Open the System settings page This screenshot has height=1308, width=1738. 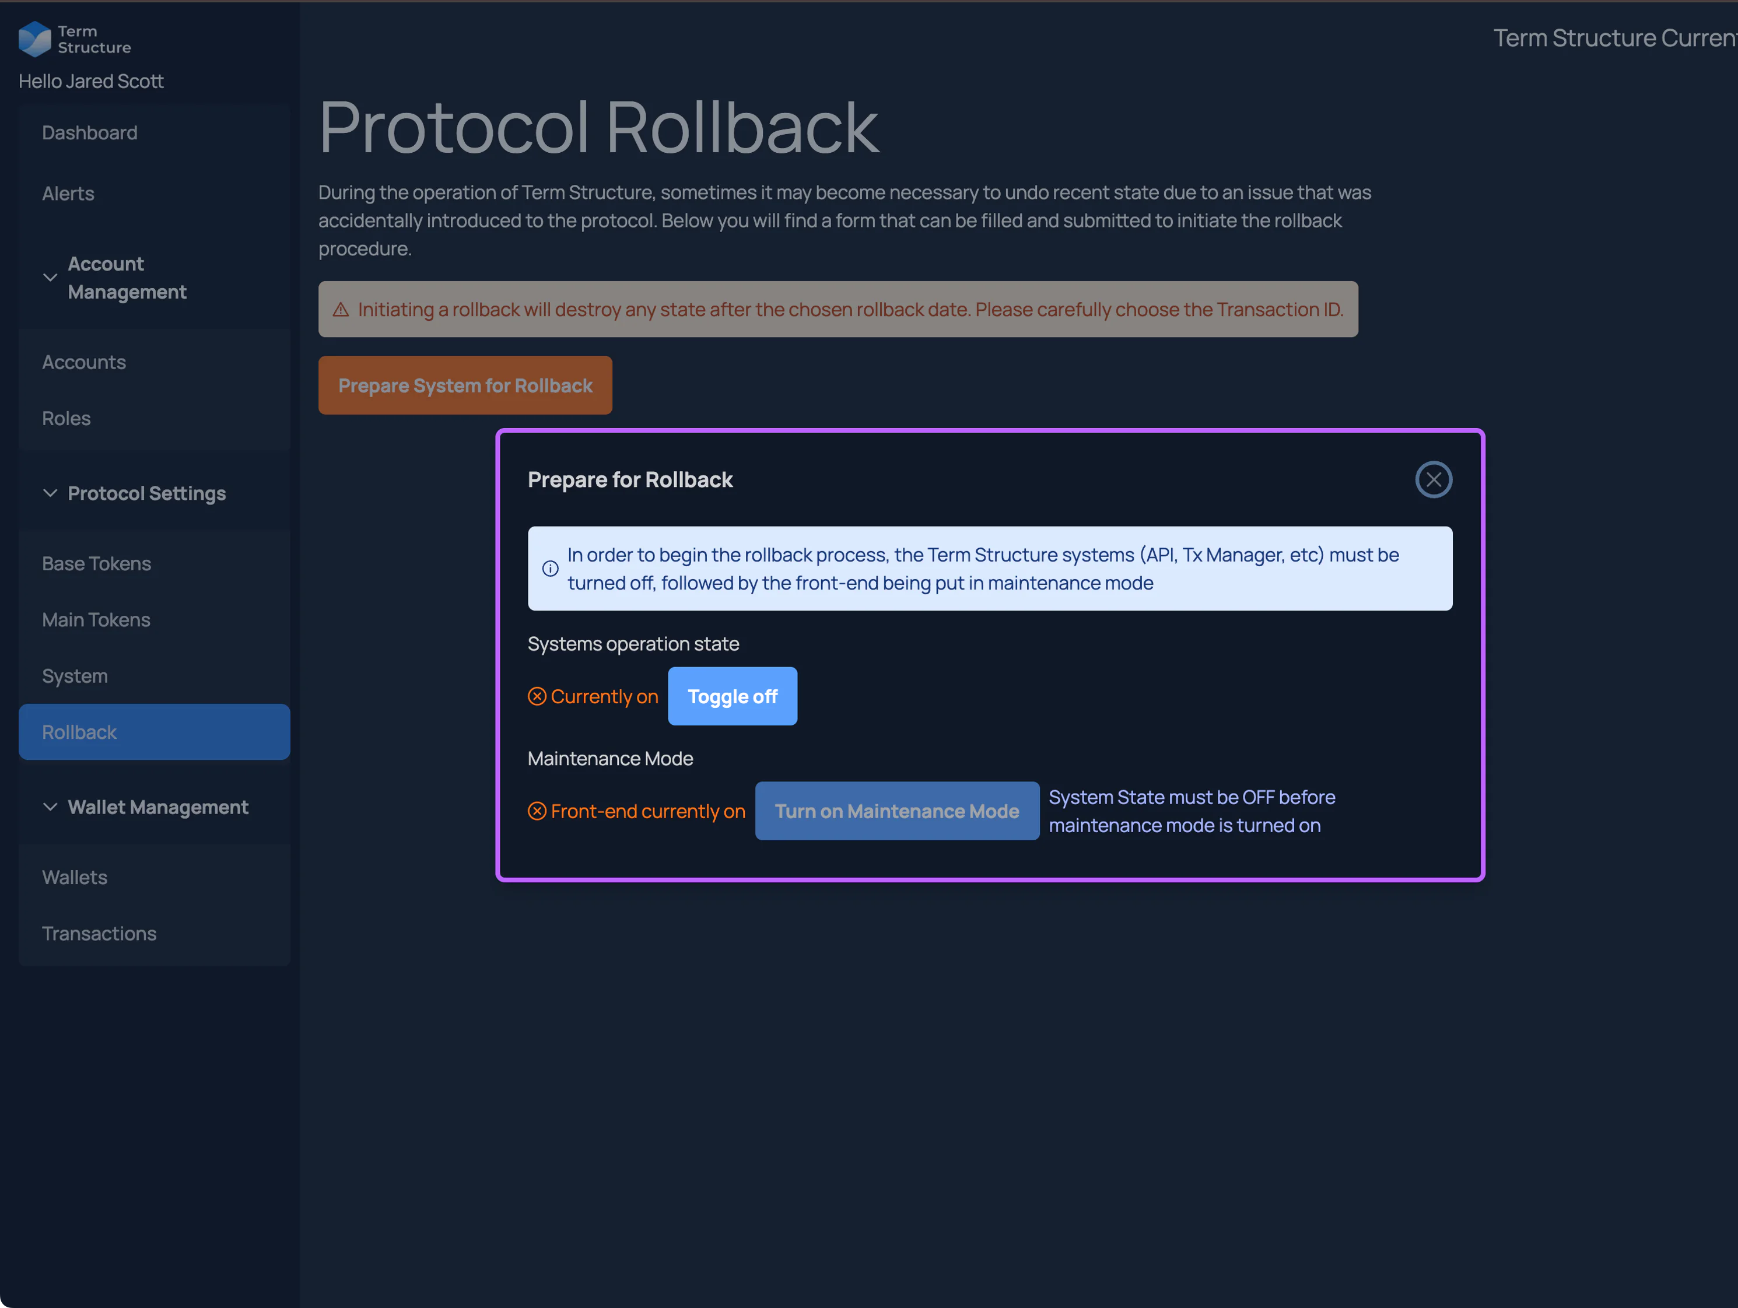point(154,676)
